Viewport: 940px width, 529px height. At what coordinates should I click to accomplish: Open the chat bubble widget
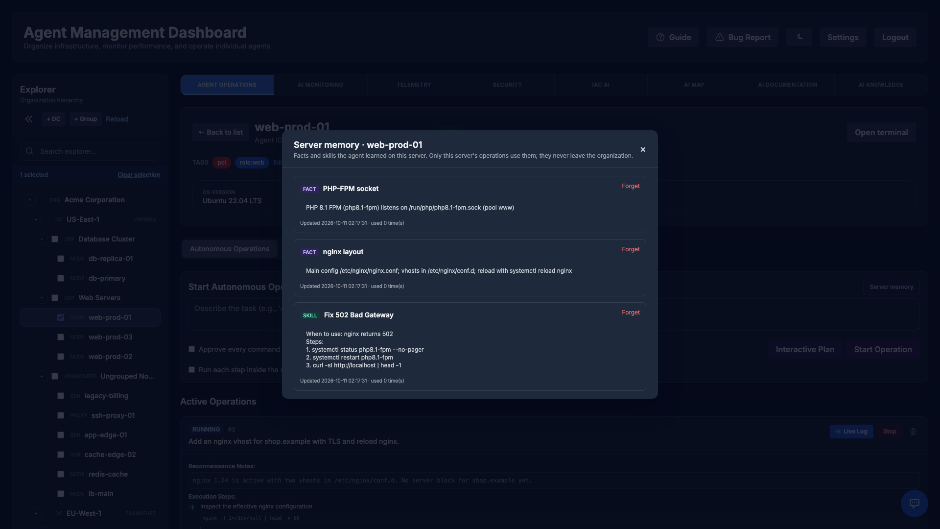(x=914, y=503)
